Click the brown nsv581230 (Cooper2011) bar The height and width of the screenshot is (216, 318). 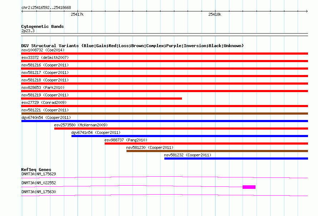point(217,151)
